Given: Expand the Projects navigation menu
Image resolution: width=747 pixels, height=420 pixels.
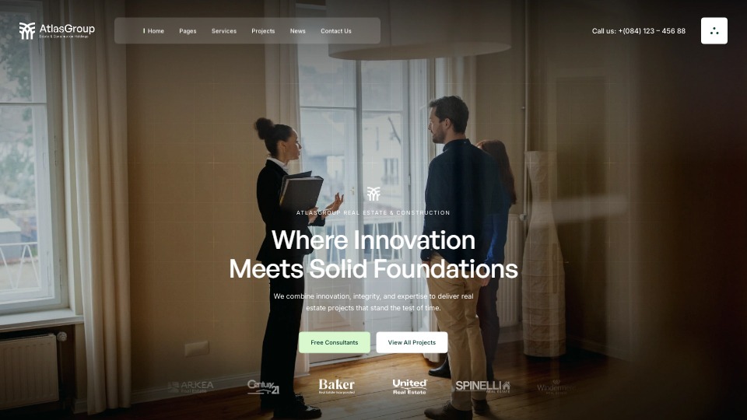Looking at the screenshot, I should 263,31.
